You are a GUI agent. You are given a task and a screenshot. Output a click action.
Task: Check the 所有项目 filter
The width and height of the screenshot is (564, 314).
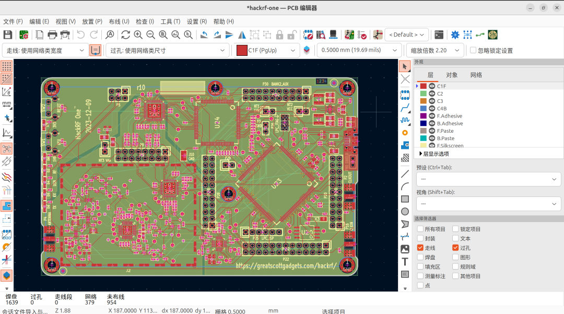420,229
